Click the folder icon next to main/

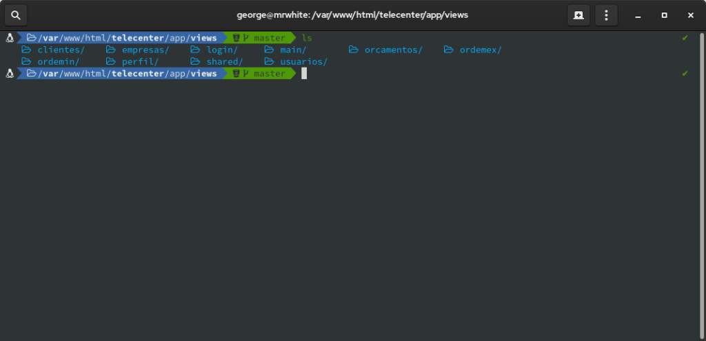(269, 50)
